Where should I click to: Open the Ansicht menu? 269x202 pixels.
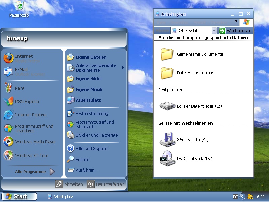200,23
